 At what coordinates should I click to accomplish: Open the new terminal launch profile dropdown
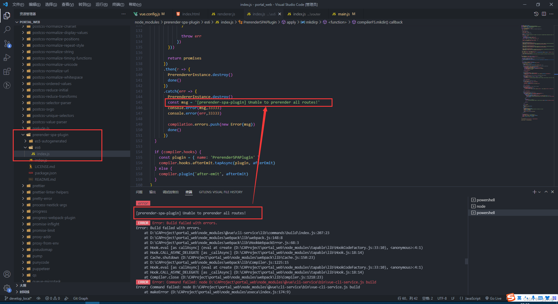pos(539,192)
